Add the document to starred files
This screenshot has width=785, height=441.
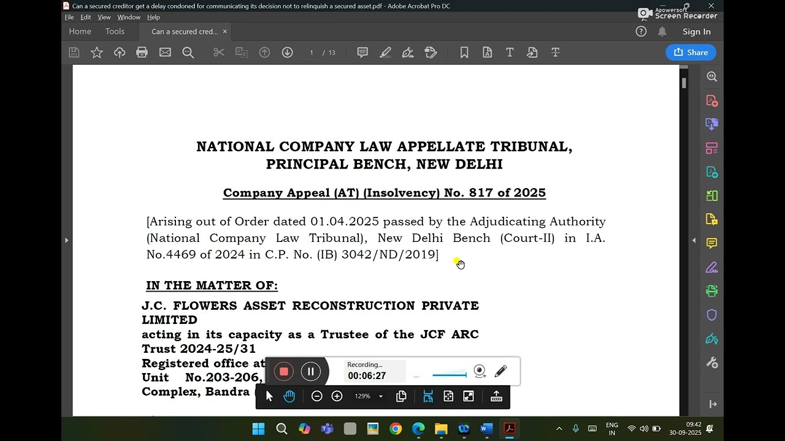pos(97,53)
